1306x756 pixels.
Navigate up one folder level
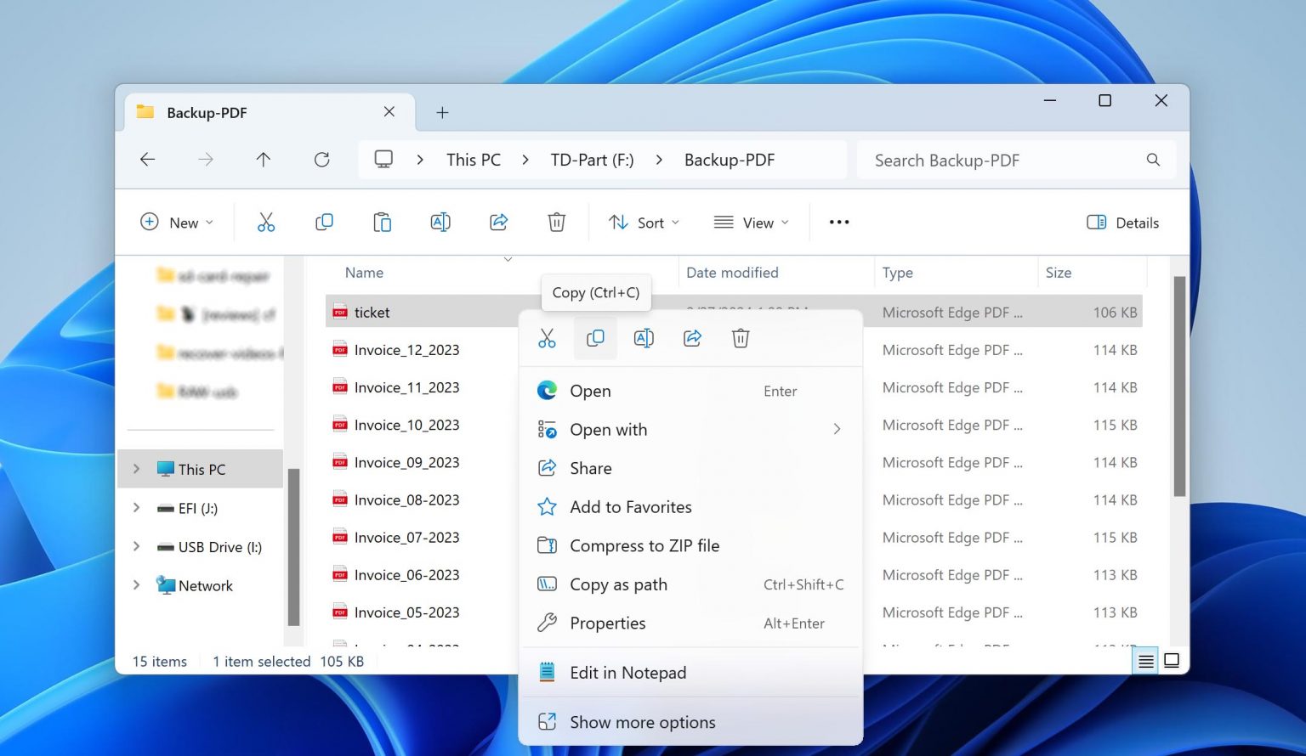[264, 160]
